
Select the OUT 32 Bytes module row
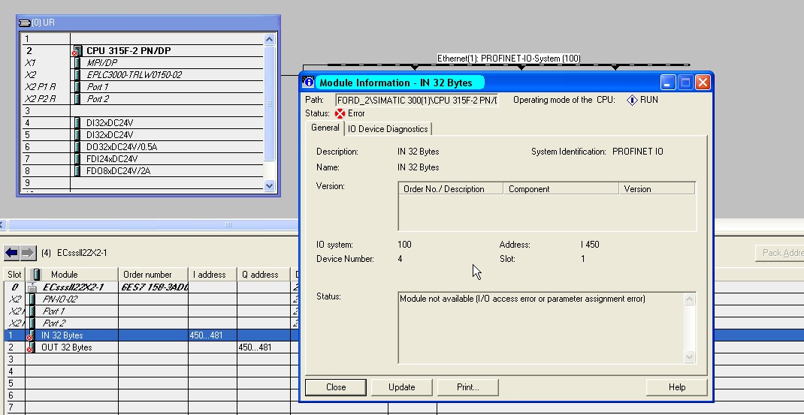click(x=151, y=347)
